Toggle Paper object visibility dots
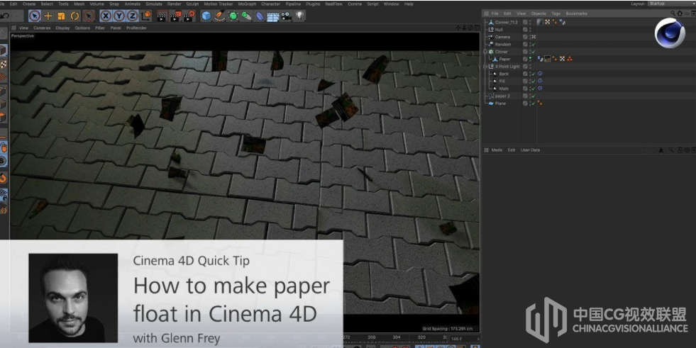Screen dimensions: 696x348 (530, 59)
